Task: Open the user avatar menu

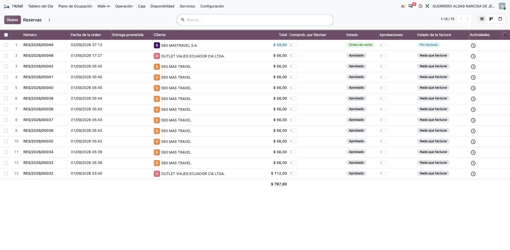Action: pos(502,6)
